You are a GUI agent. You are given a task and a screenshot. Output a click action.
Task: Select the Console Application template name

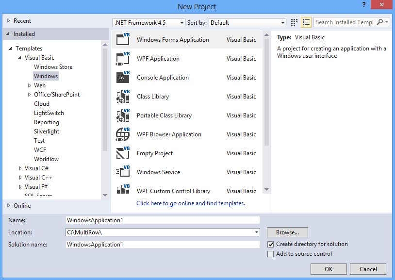(x=163, y=78)
